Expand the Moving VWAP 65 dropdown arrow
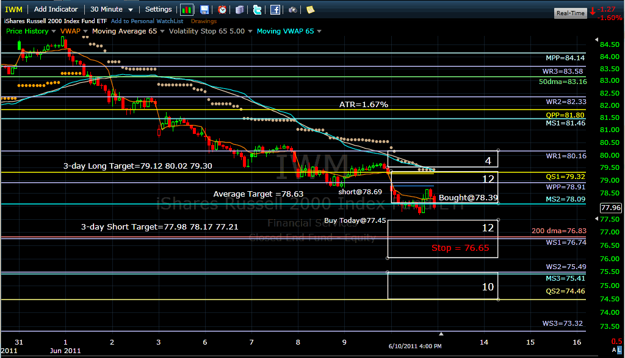The image size is (625, 358). coord(319,31)
